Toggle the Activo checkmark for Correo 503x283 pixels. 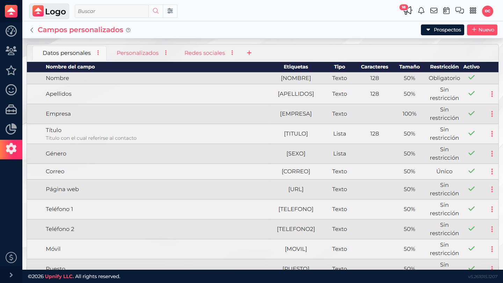click(472, 171)
